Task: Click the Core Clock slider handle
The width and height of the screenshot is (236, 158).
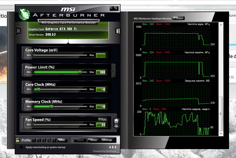Action: click(39, 89)
